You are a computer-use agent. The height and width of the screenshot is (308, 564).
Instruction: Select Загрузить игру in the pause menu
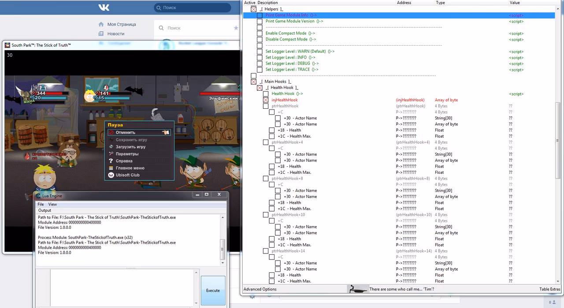(130, 147)
